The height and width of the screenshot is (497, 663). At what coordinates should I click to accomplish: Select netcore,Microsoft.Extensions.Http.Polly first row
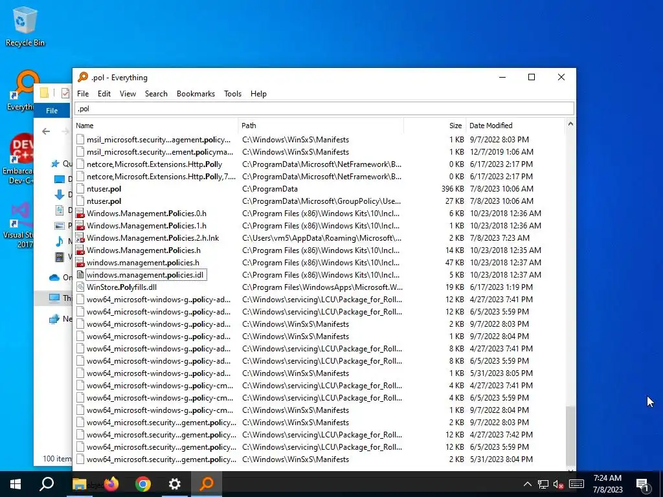154,164
